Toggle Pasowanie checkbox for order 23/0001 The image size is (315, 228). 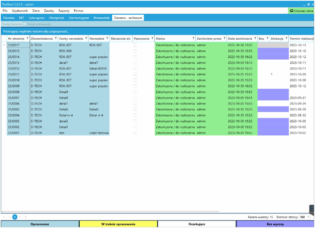136,133
